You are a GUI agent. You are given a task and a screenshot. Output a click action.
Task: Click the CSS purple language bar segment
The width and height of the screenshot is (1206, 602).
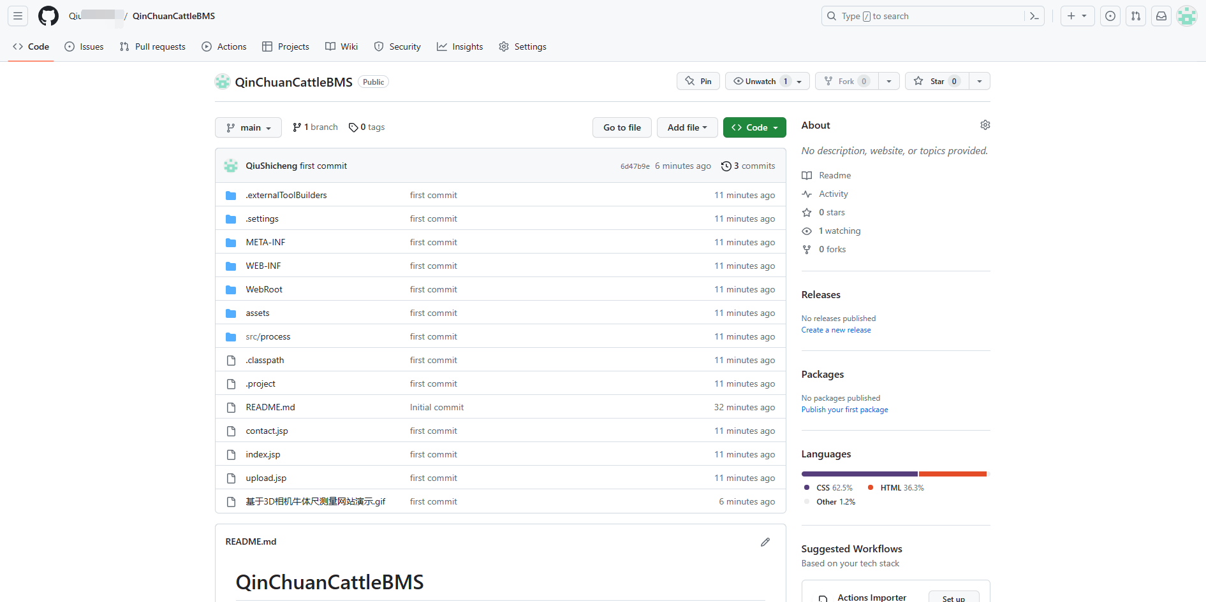point(860,474)
